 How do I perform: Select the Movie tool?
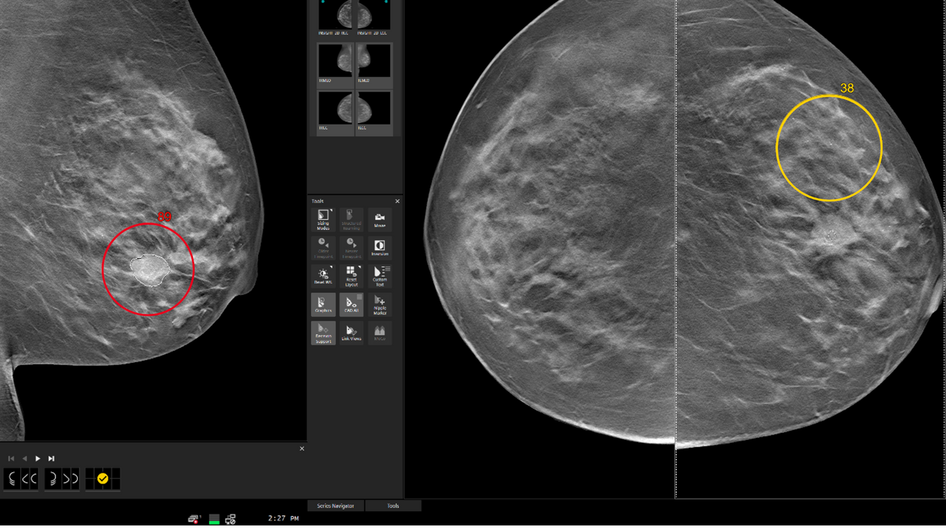pyautogui.click(x=380, y=219)
